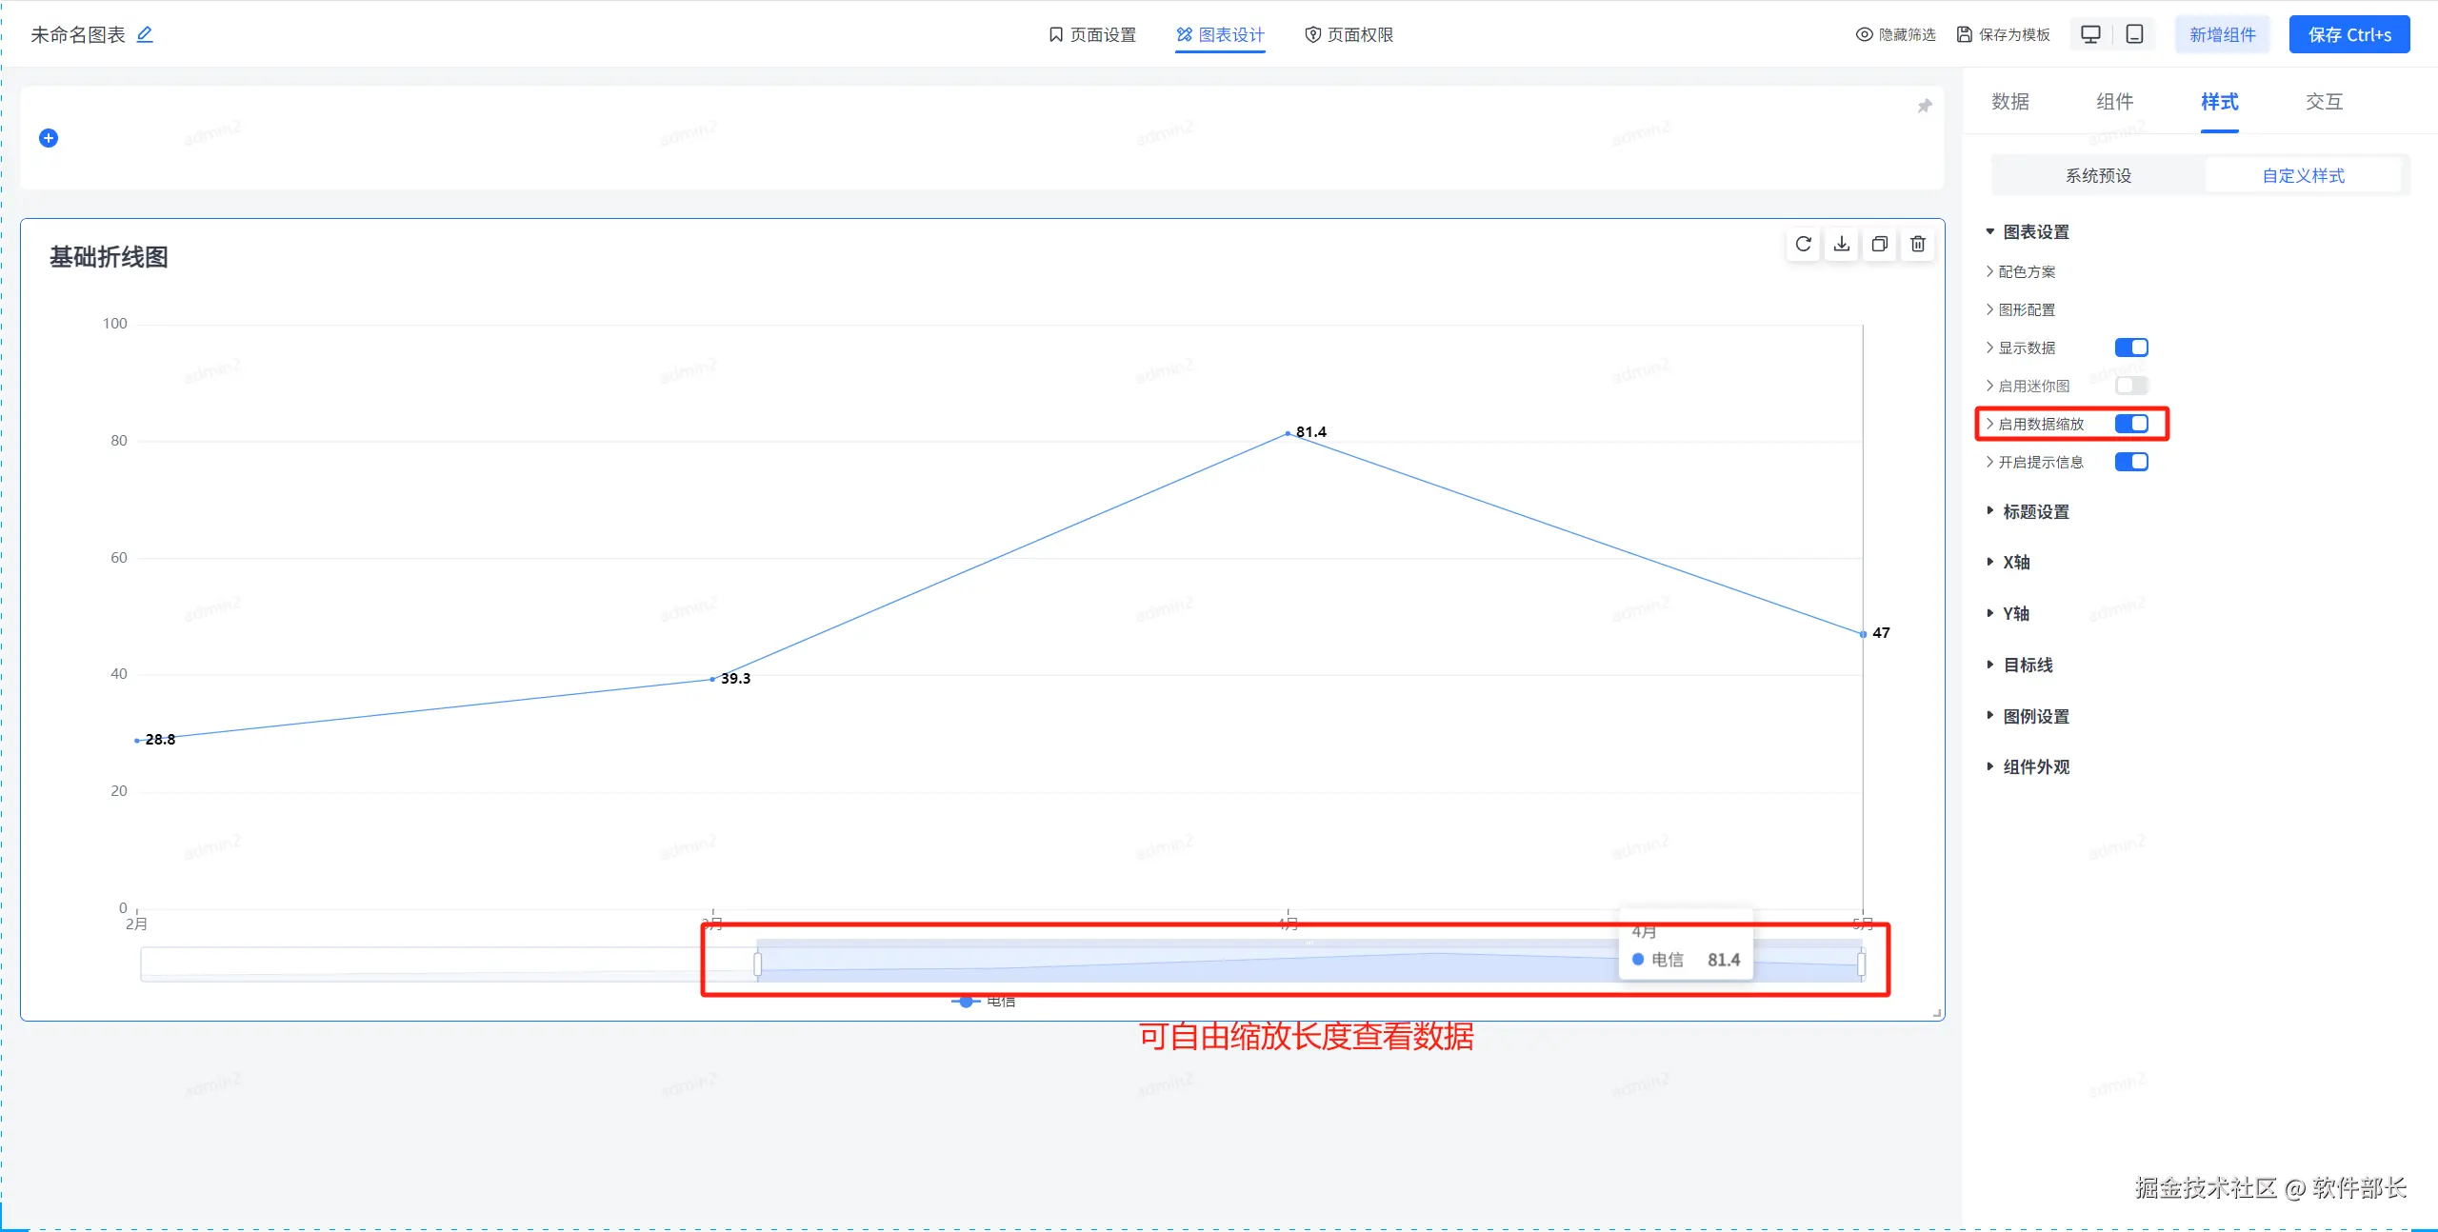Image resolution: width=2438 pixels, height=1232 pixels.
Task: Delete the chart with trash icon
Action: [1918, 245]
